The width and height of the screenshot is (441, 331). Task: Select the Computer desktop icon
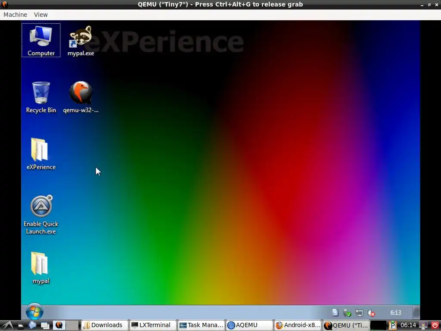tap(41, 40)
